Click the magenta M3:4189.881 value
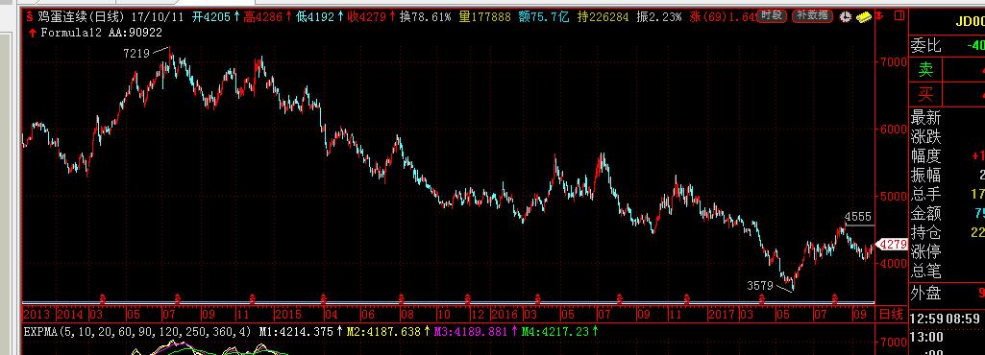The height and width of the screenshot is (355, 985). coord(470,331)
